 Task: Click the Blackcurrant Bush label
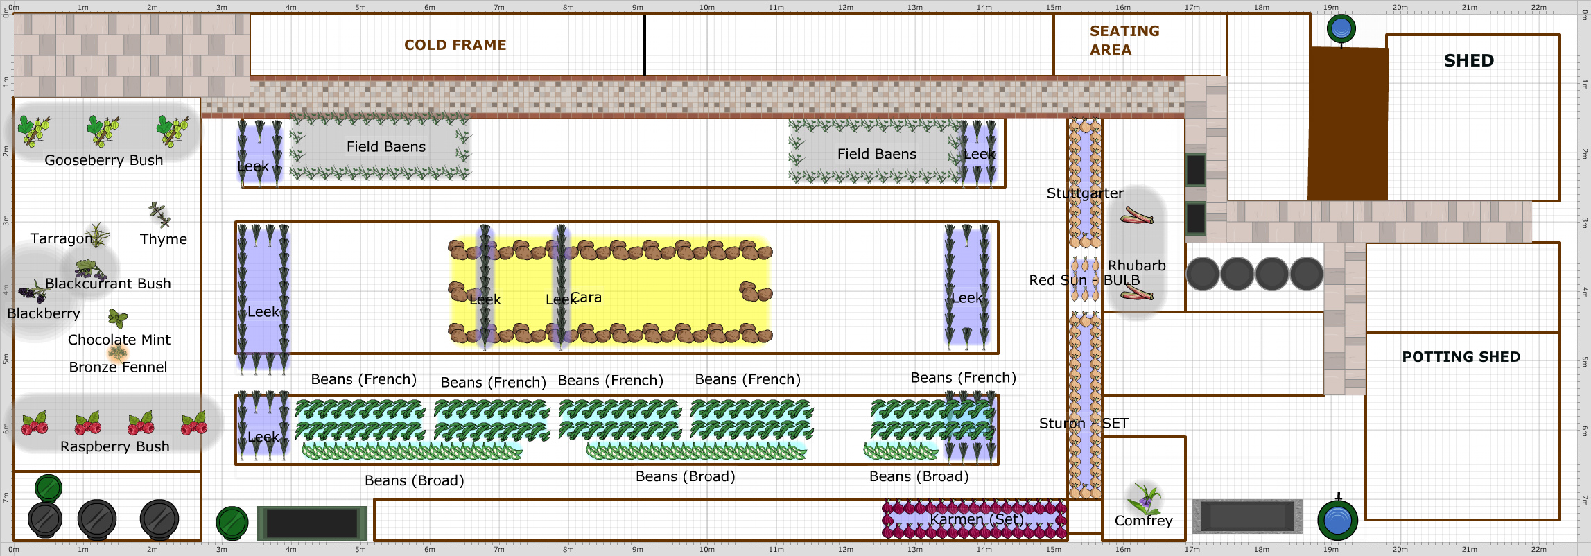(x=108, y=284)
